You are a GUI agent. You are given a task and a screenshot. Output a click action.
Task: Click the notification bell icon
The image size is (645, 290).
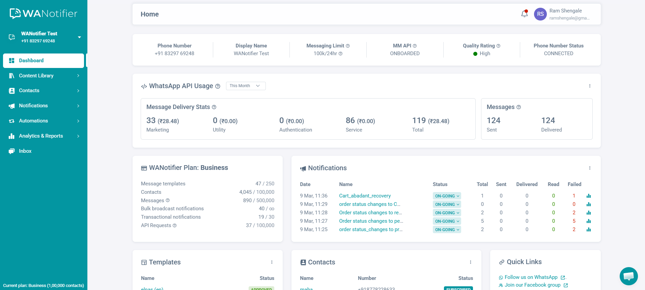pos(524,14)
